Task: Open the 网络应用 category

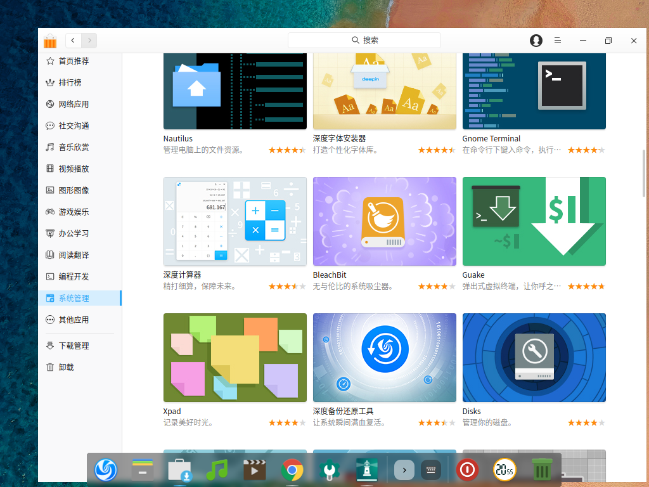Action: [x=80, y=104]
